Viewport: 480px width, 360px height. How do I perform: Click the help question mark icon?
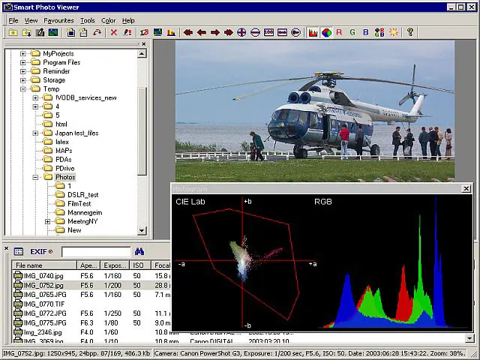(410, 33)
